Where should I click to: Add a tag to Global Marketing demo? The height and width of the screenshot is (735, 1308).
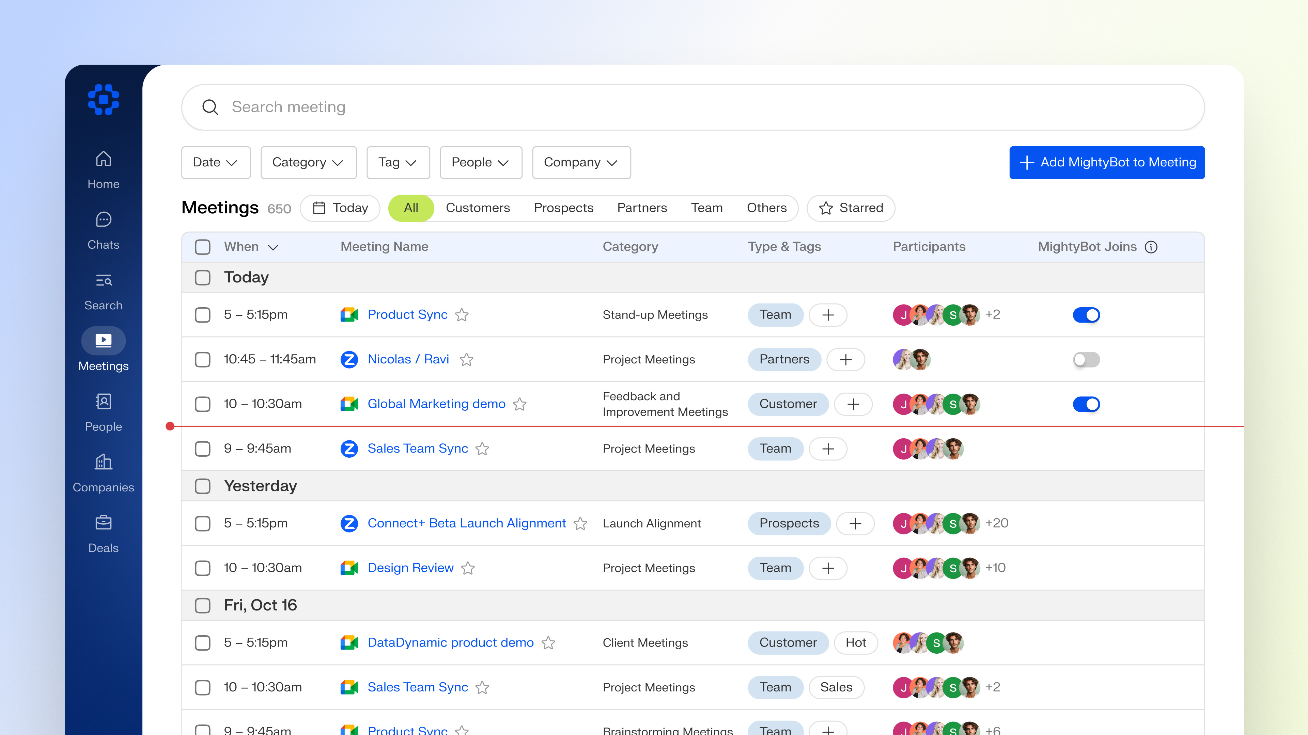854,404
